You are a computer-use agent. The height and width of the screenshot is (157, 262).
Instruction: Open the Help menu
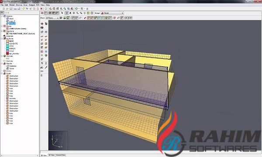pyautogui.click(x=48, y=5)
